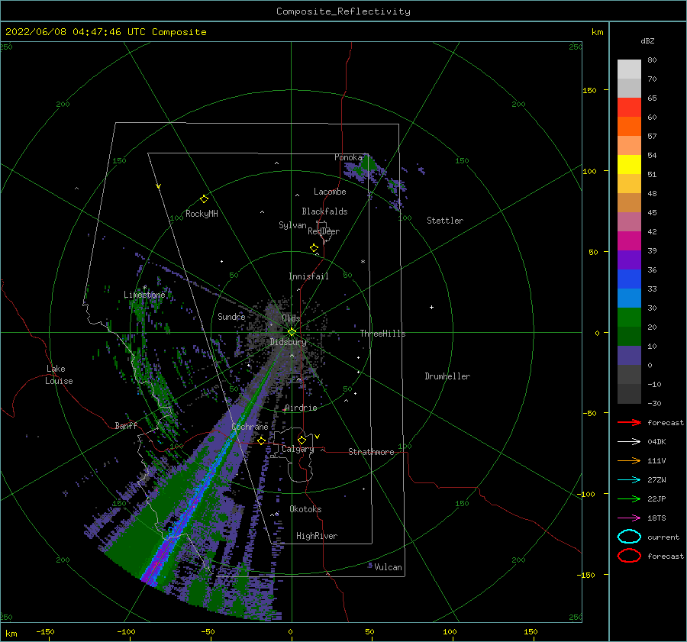Click yellow diamond marker below RedDeer label
The image size is (687, 642).
pos(314,247)
